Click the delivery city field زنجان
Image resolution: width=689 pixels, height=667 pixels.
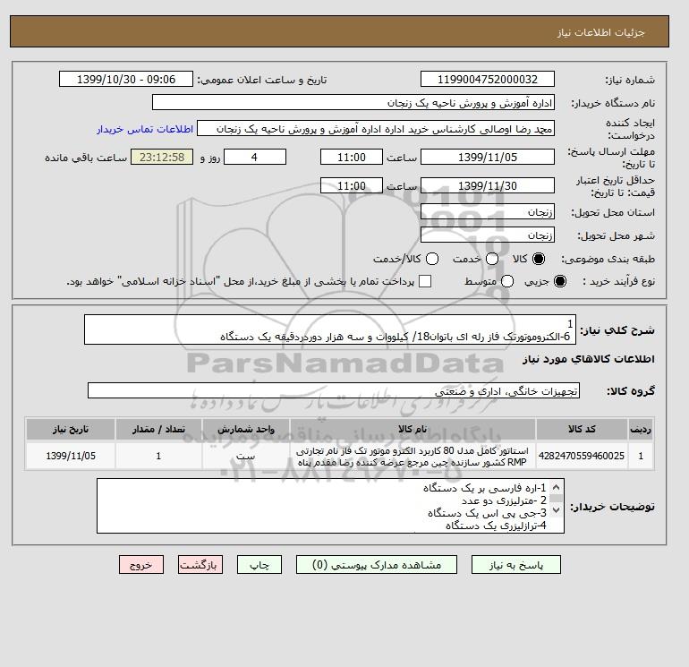click(x=488, y=235)
